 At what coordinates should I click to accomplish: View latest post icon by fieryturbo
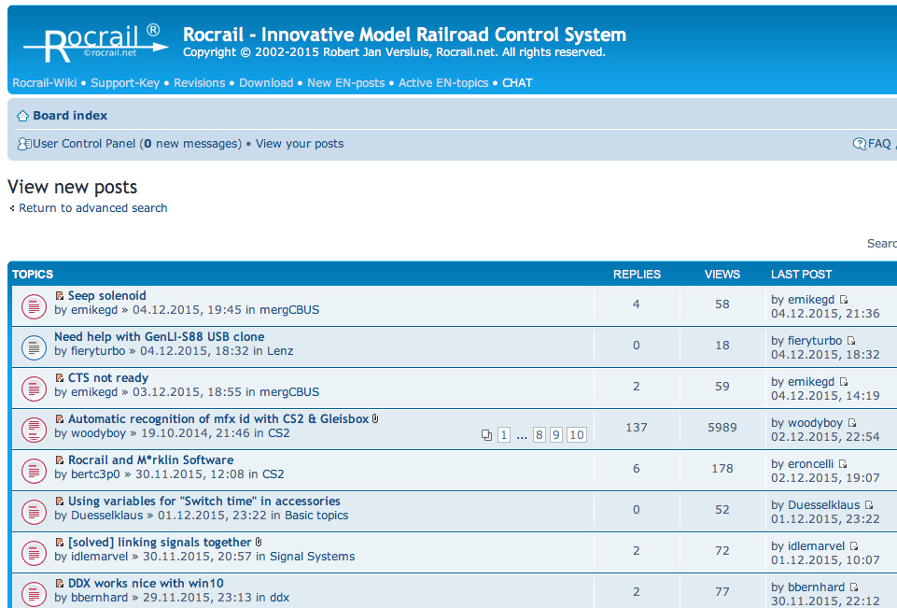pyautogui.click(x=851, y=341)
